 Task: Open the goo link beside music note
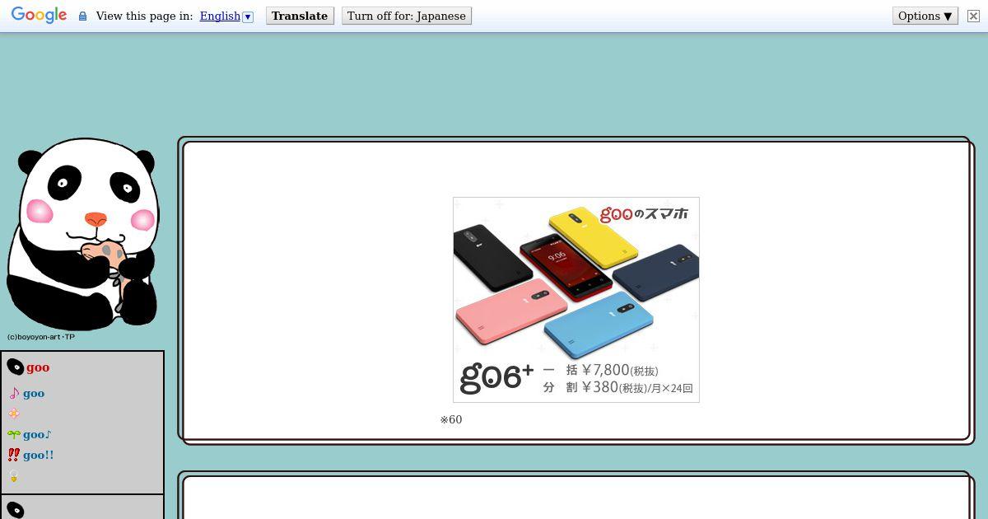pos(34,393)
